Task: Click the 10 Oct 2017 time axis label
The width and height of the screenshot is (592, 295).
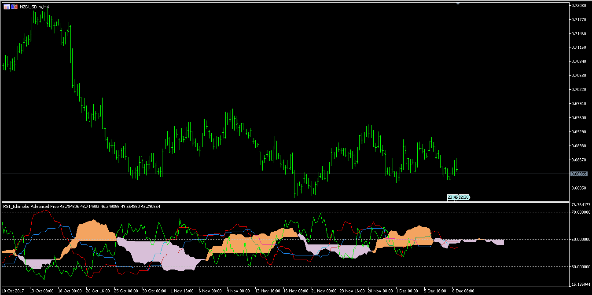Action: (13, 291)
